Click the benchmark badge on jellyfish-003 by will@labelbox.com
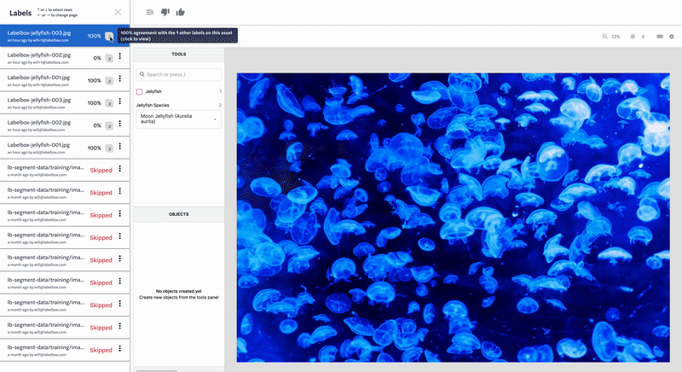The image size is (682, 372). click(109, 103)
